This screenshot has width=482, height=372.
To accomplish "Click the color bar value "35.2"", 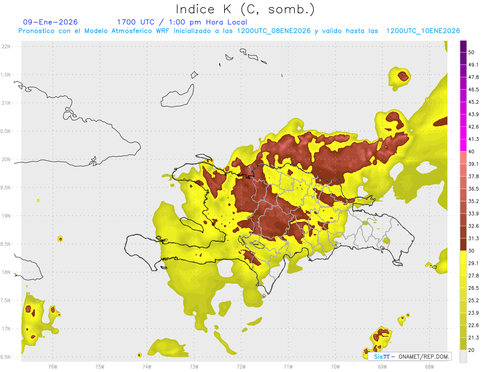I will (x=473, y=201).
